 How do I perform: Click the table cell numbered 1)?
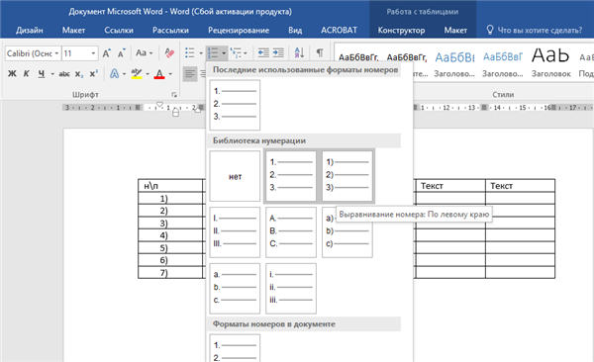(x=170, y=198)
